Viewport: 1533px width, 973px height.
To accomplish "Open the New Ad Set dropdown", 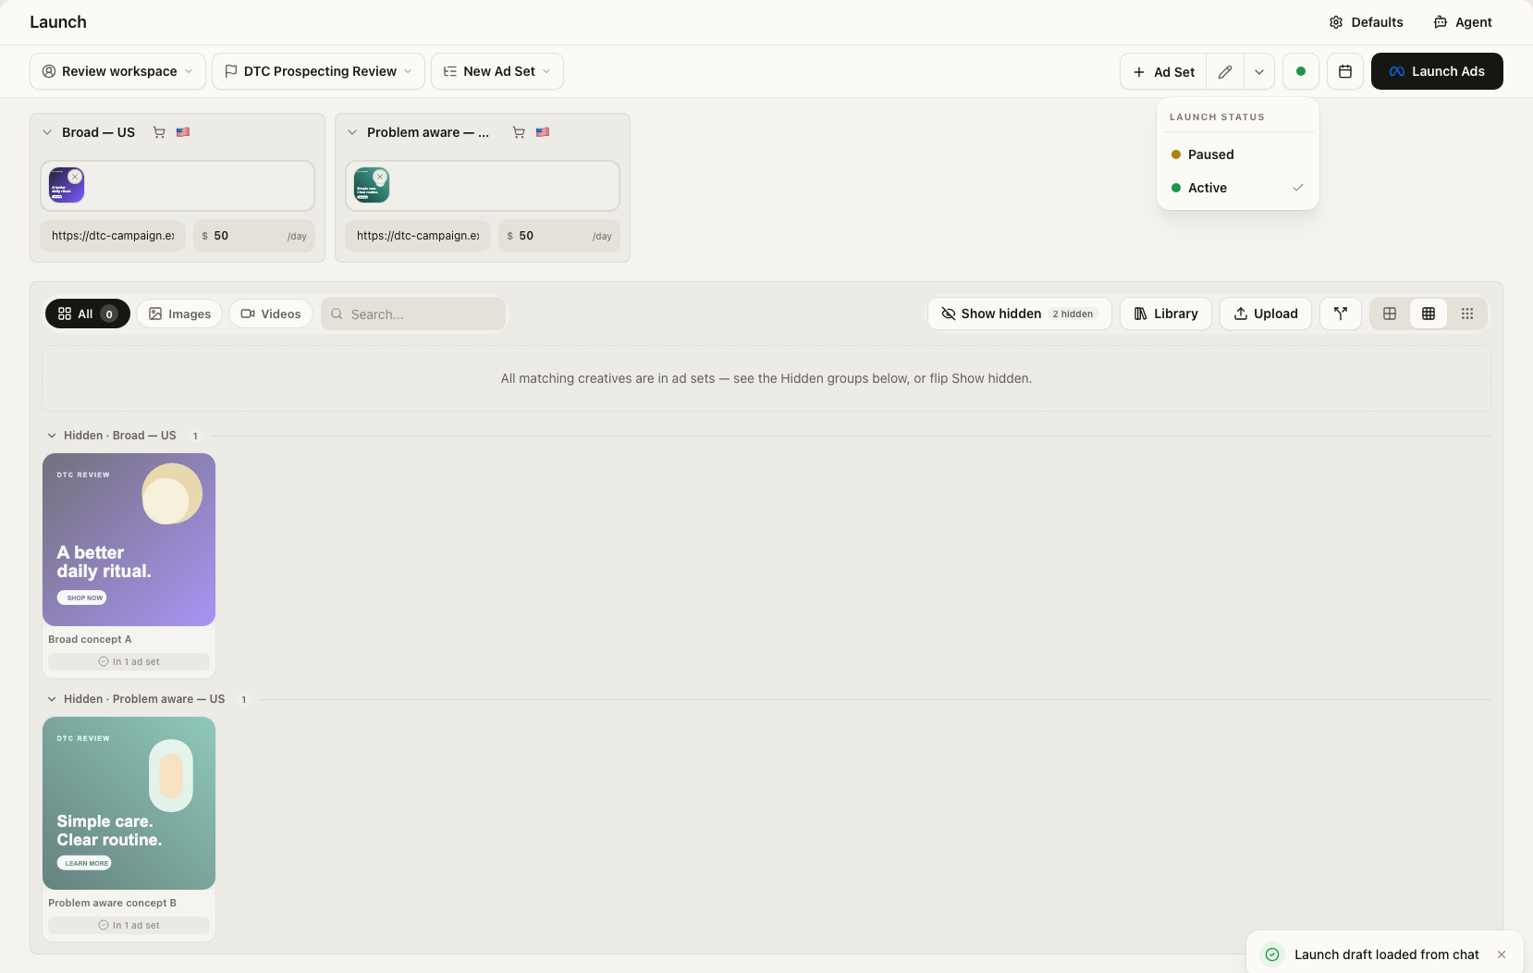I will point(497,71).
